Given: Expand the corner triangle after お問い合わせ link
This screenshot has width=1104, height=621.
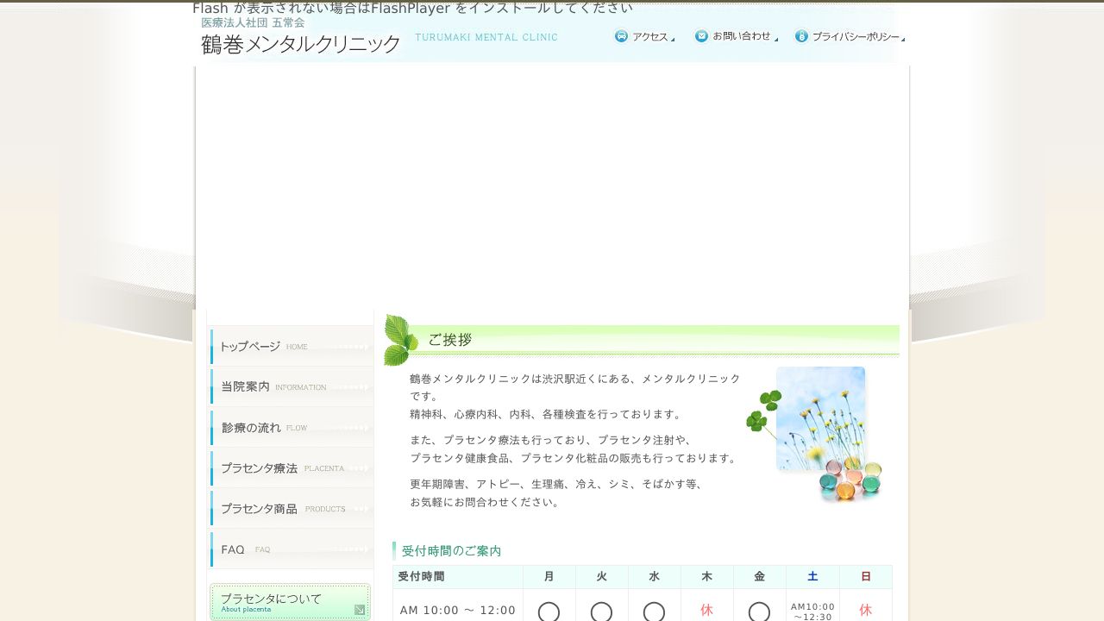Looking at the screenshot, I should pos(777,39).
